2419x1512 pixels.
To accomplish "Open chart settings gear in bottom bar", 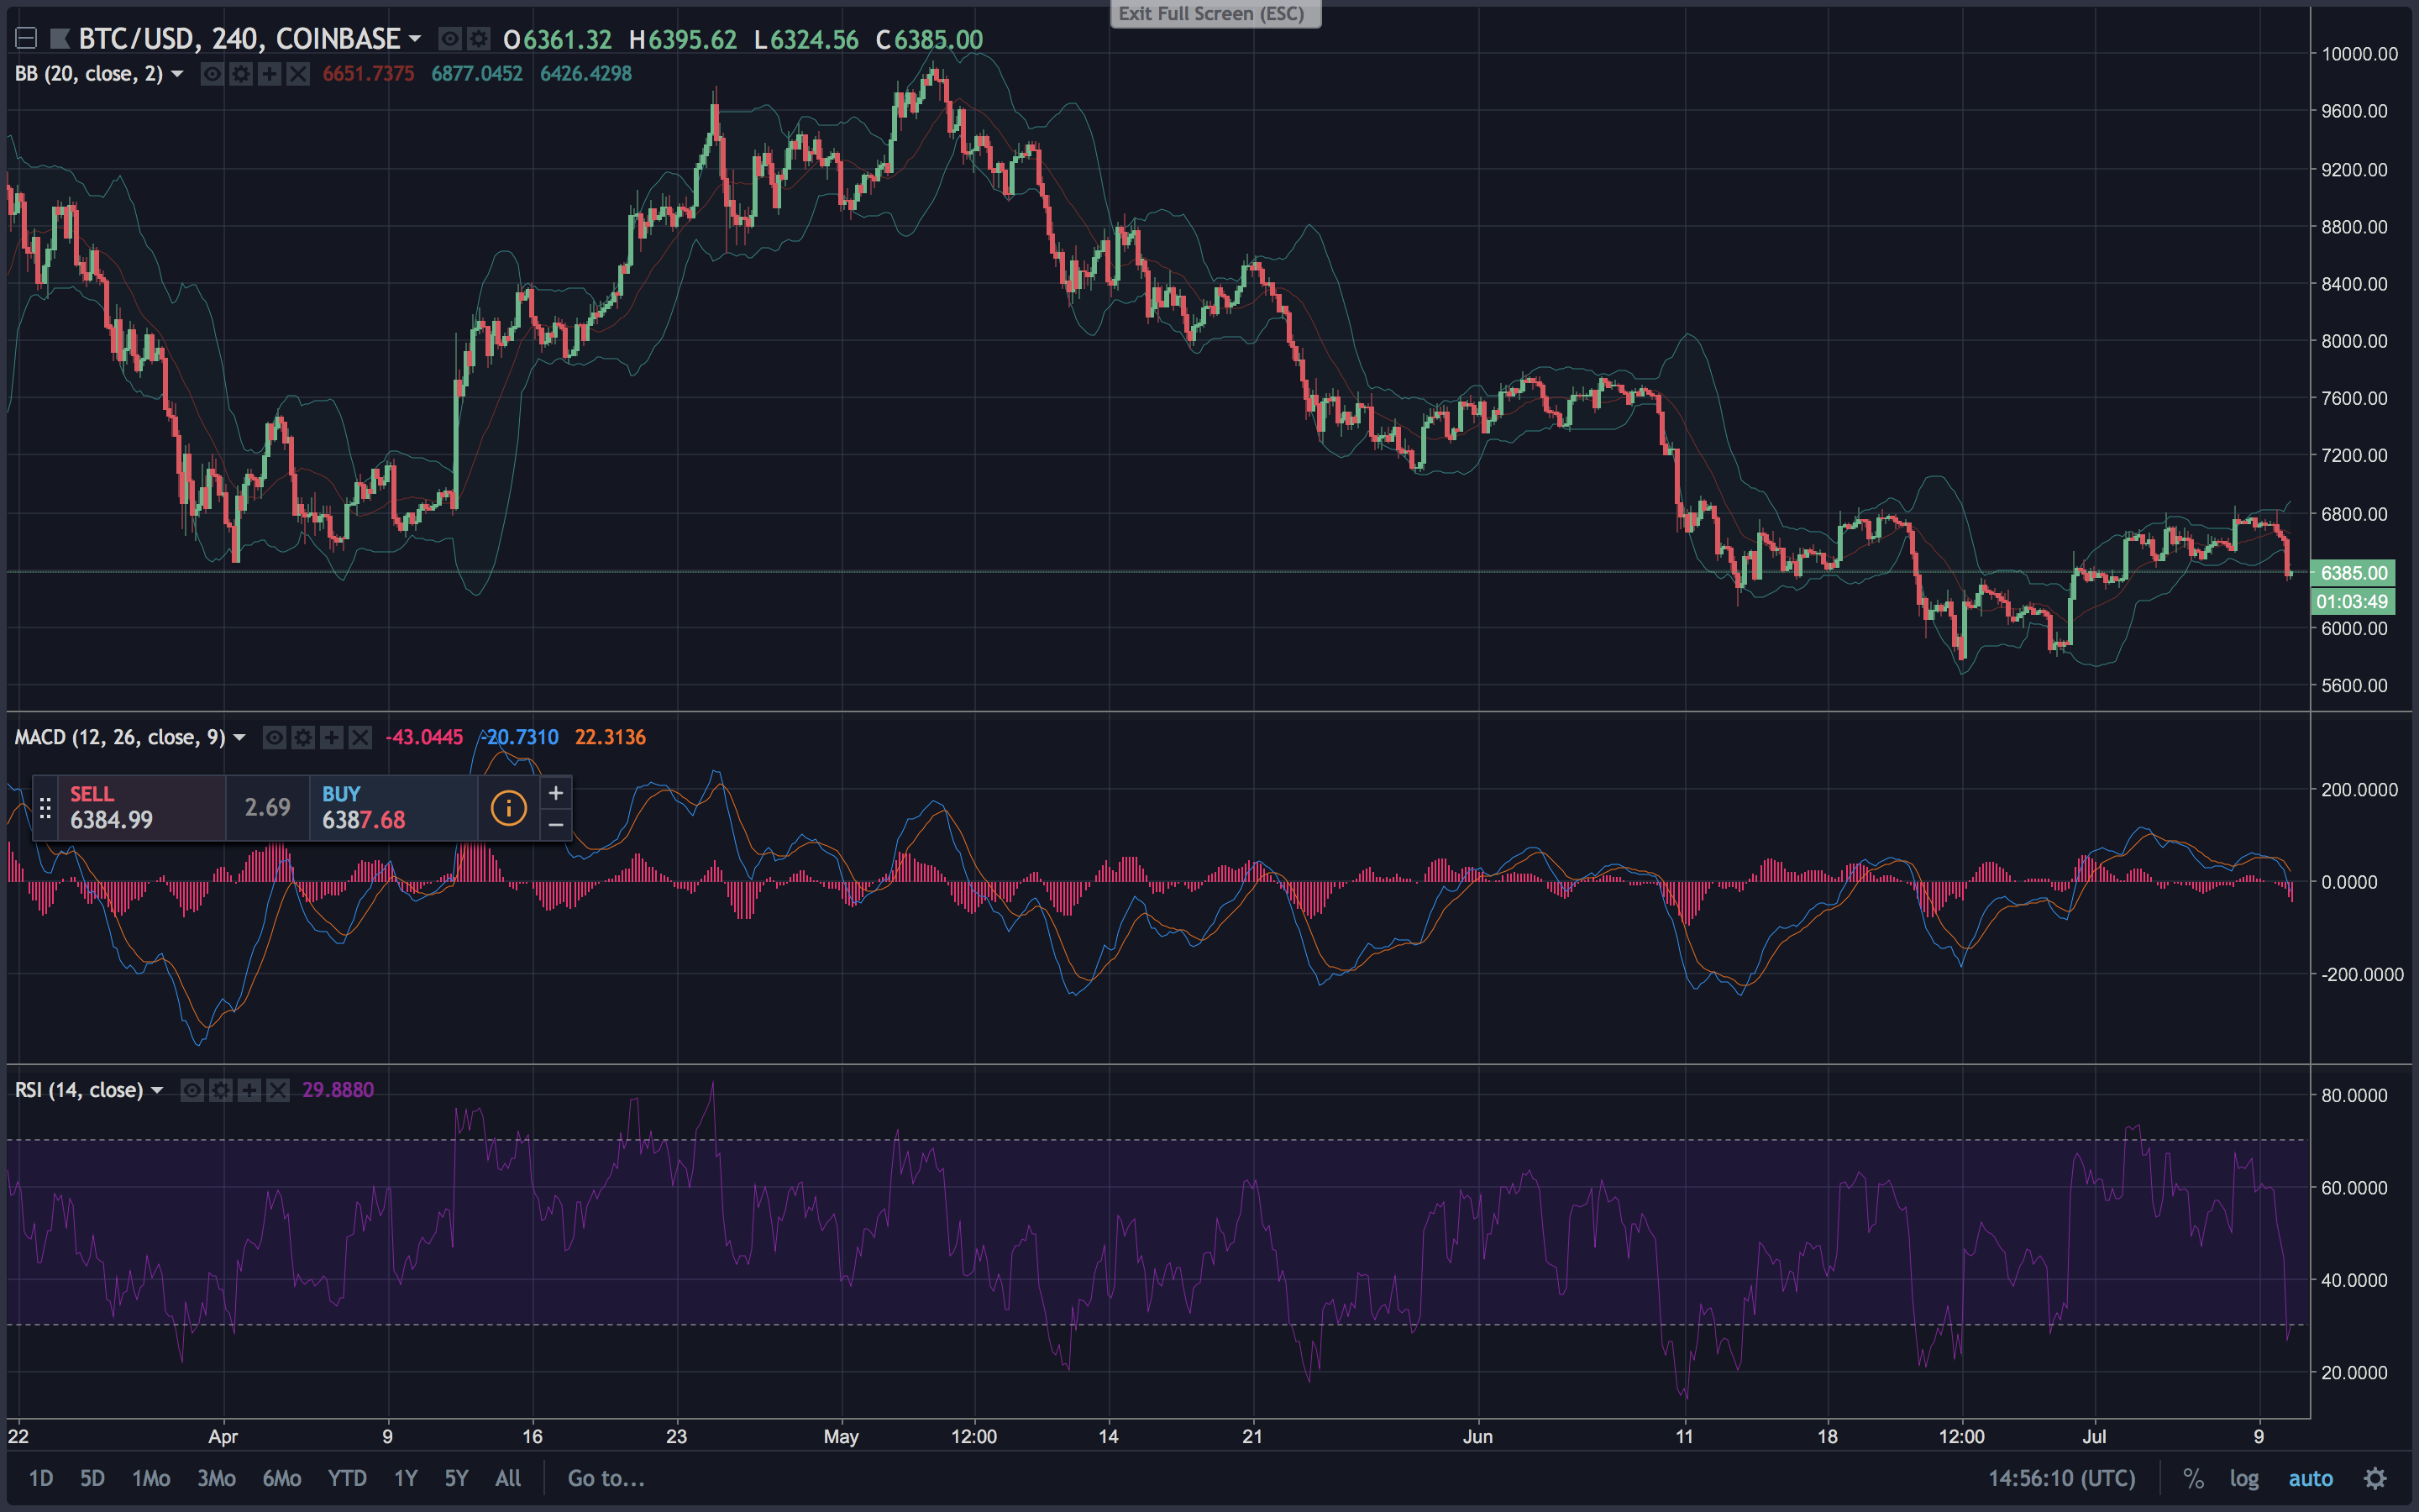I will (x=2375, y=1478).
